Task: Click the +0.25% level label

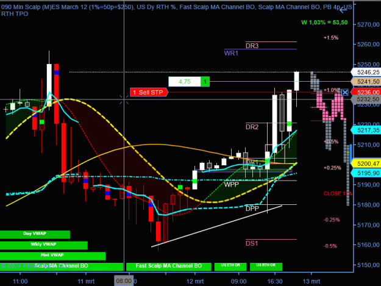Action: pos(332,168)
